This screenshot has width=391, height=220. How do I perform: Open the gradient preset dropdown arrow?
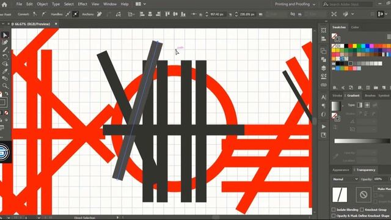343,106
